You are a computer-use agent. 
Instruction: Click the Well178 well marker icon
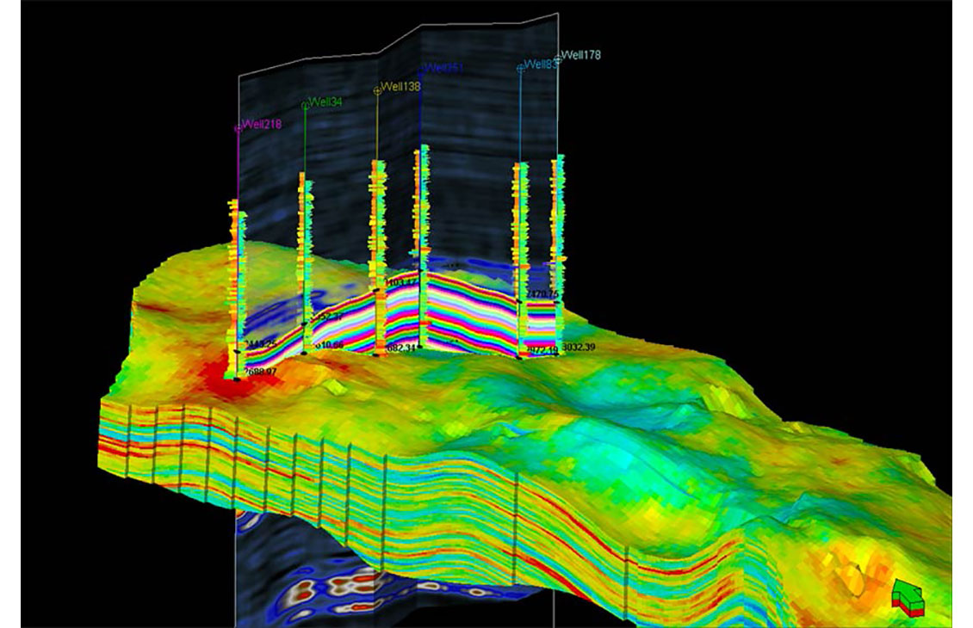[x=558, y=59]
